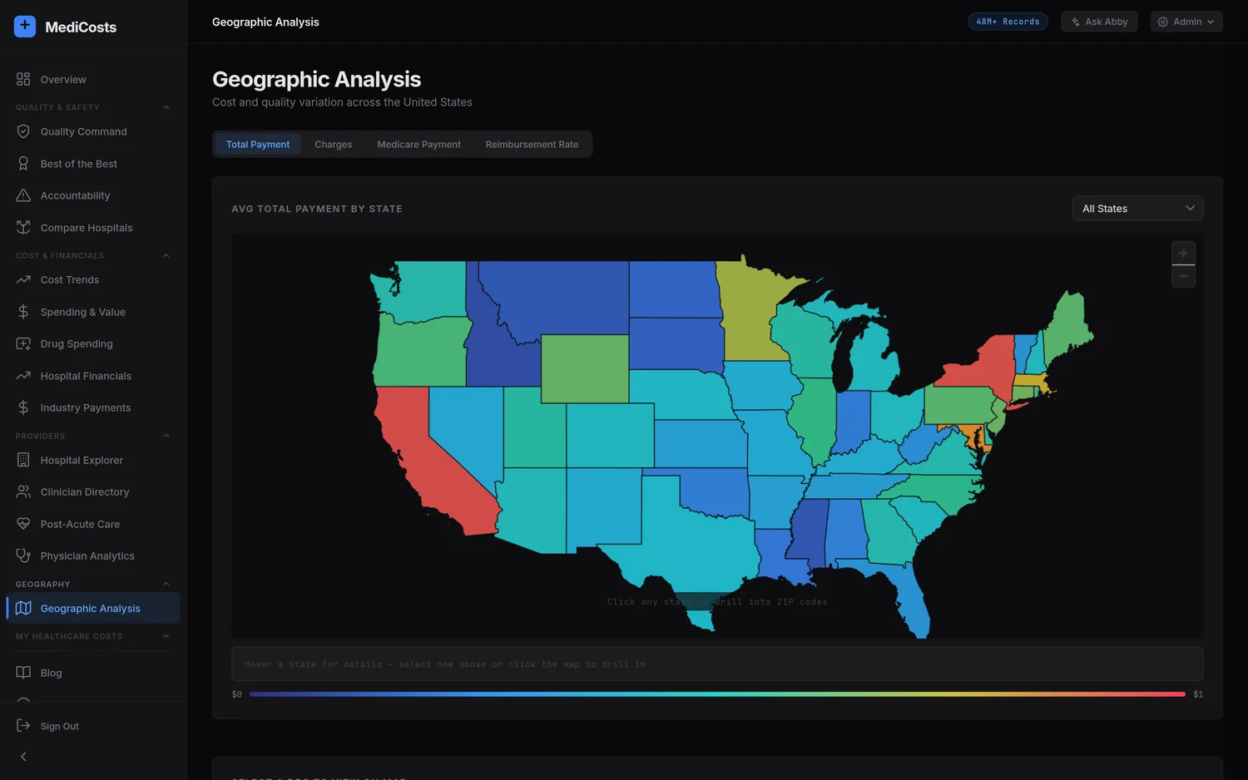Screen dimensions: 1248x780
Task: Click the Accountability warning triangle icon
Action: pos(23,195)
